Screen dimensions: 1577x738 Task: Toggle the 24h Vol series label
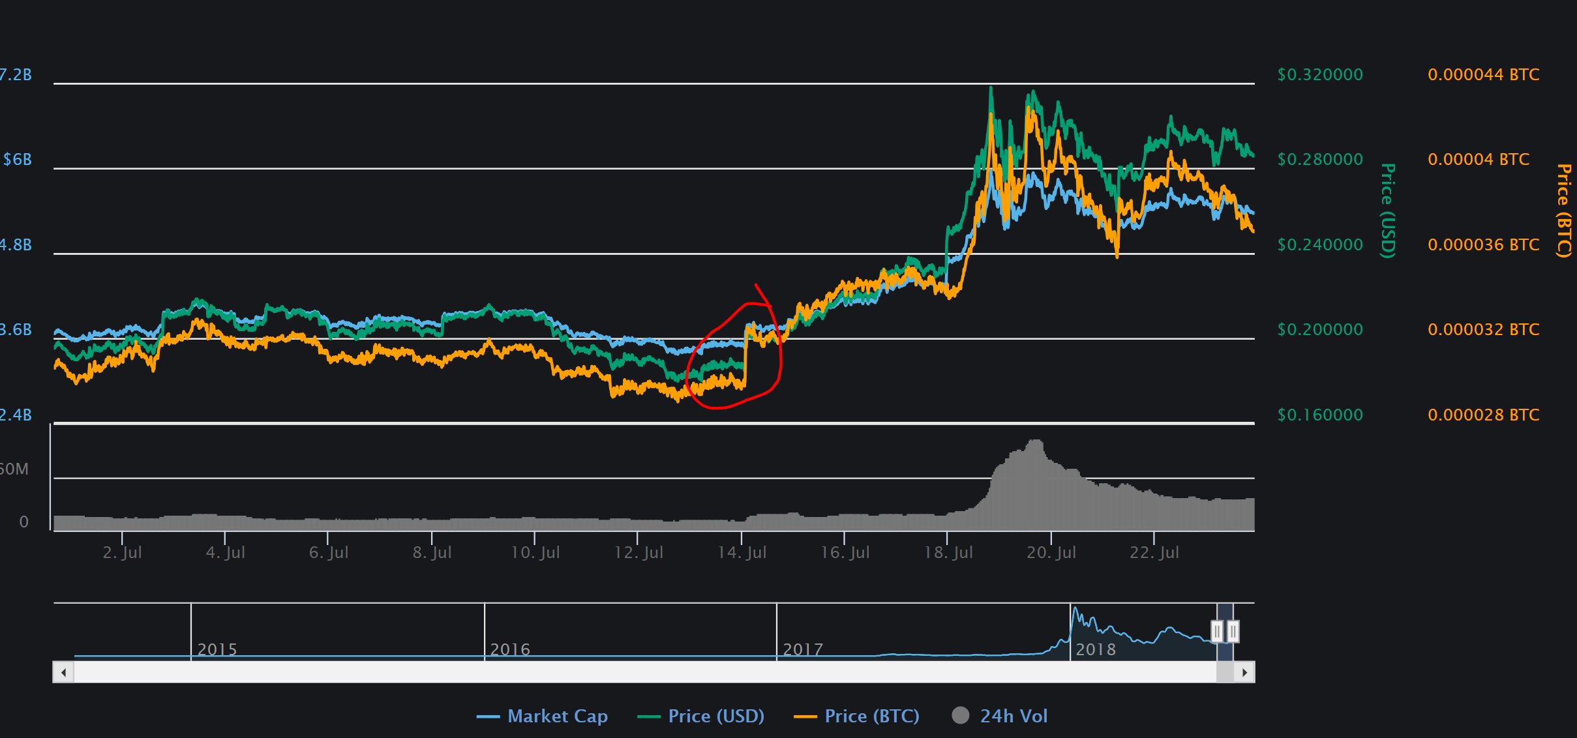tap(1014, 716)
